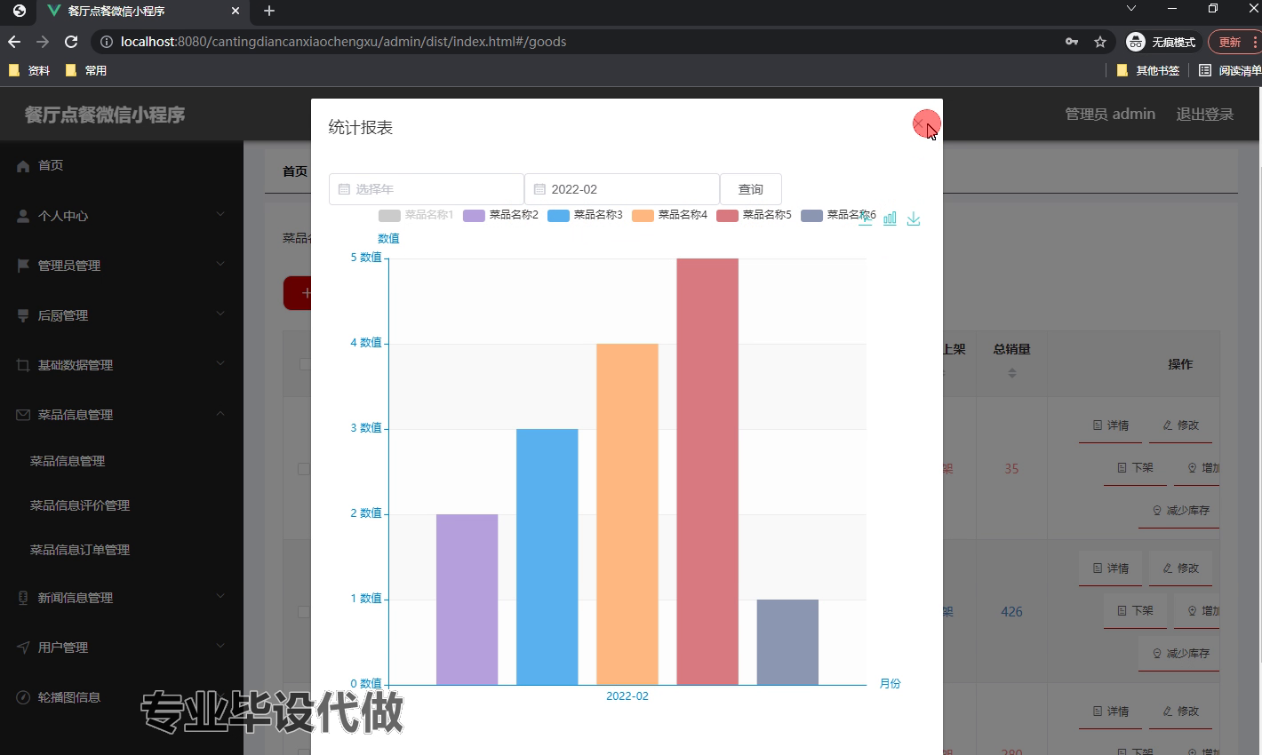The width and height of the screenshot is (1262, 755).
Task: Click the paper-plane icon for 用户管理
Action: (23, 648)
